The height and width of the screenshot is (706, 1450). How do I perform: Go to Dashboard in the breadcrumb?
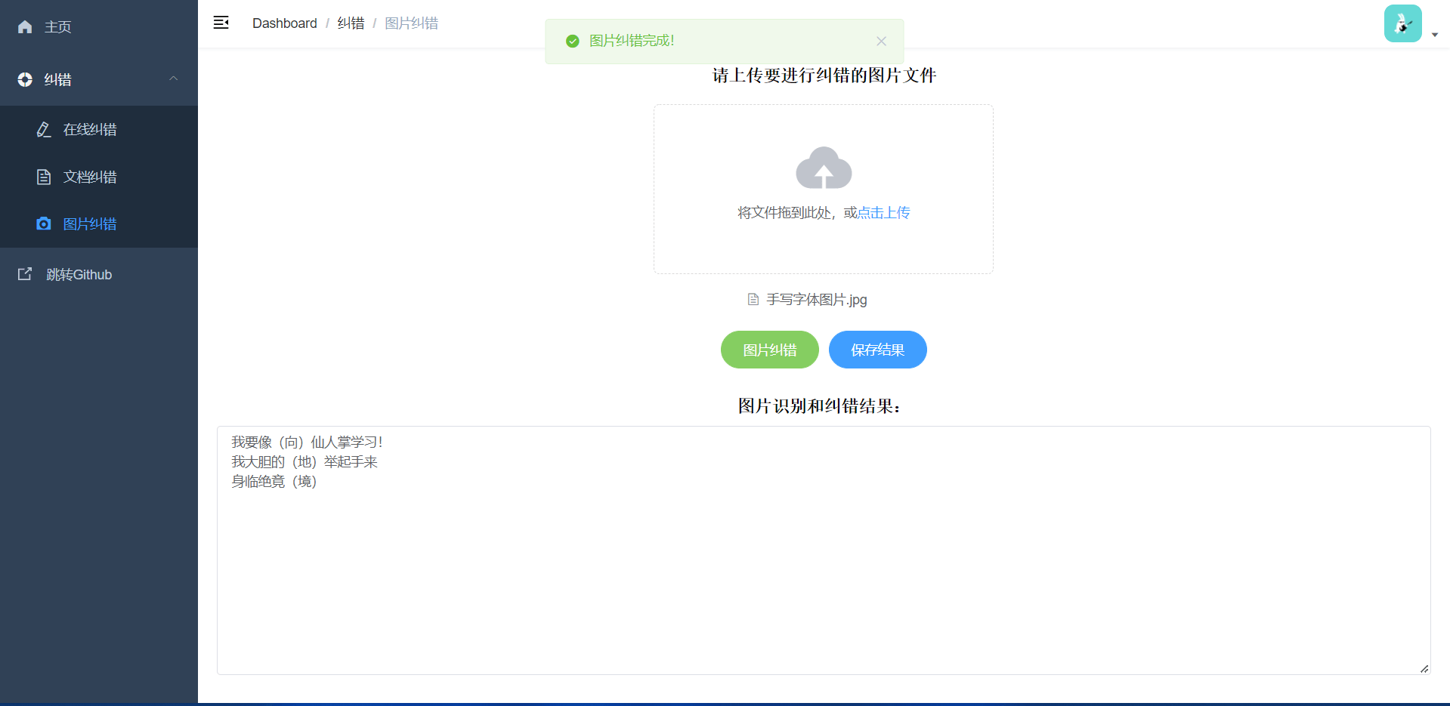(284, 23)
